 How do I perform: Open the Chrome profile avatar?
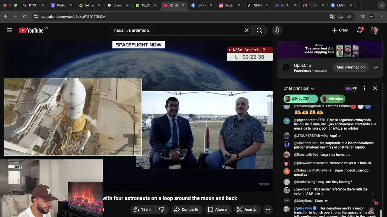[372, 17]
